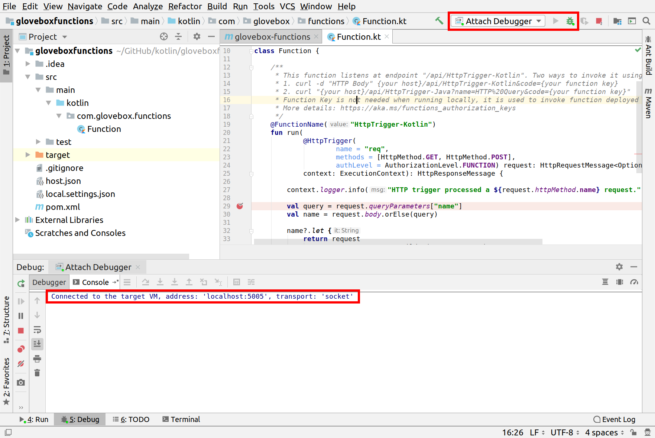Open the Refactor menu

(x=185, y=6)
